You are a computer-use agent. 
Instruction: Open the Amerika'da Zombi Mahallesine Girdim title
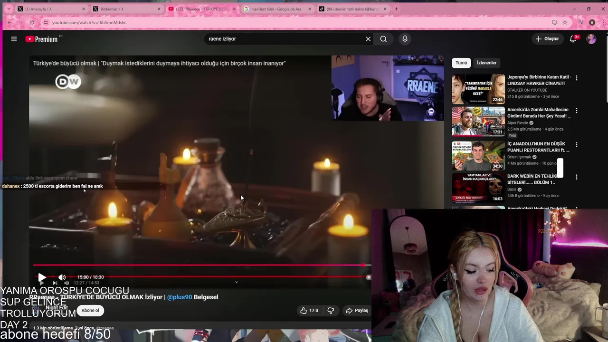coord(539,113)
